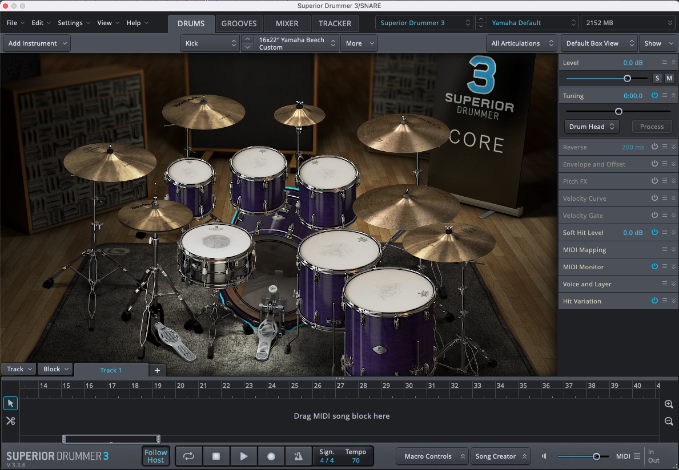Enable Envelope and Offset power button

pyautogui.click(x=654, y=164)
